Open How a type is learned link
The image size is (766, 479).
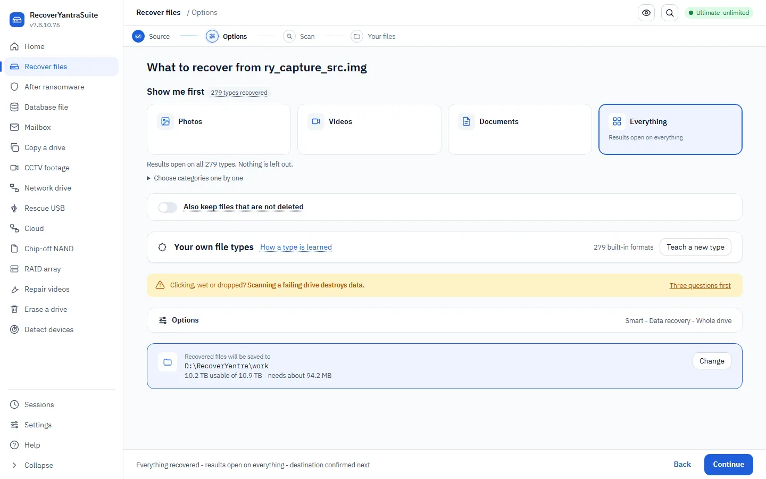[296, 247]
